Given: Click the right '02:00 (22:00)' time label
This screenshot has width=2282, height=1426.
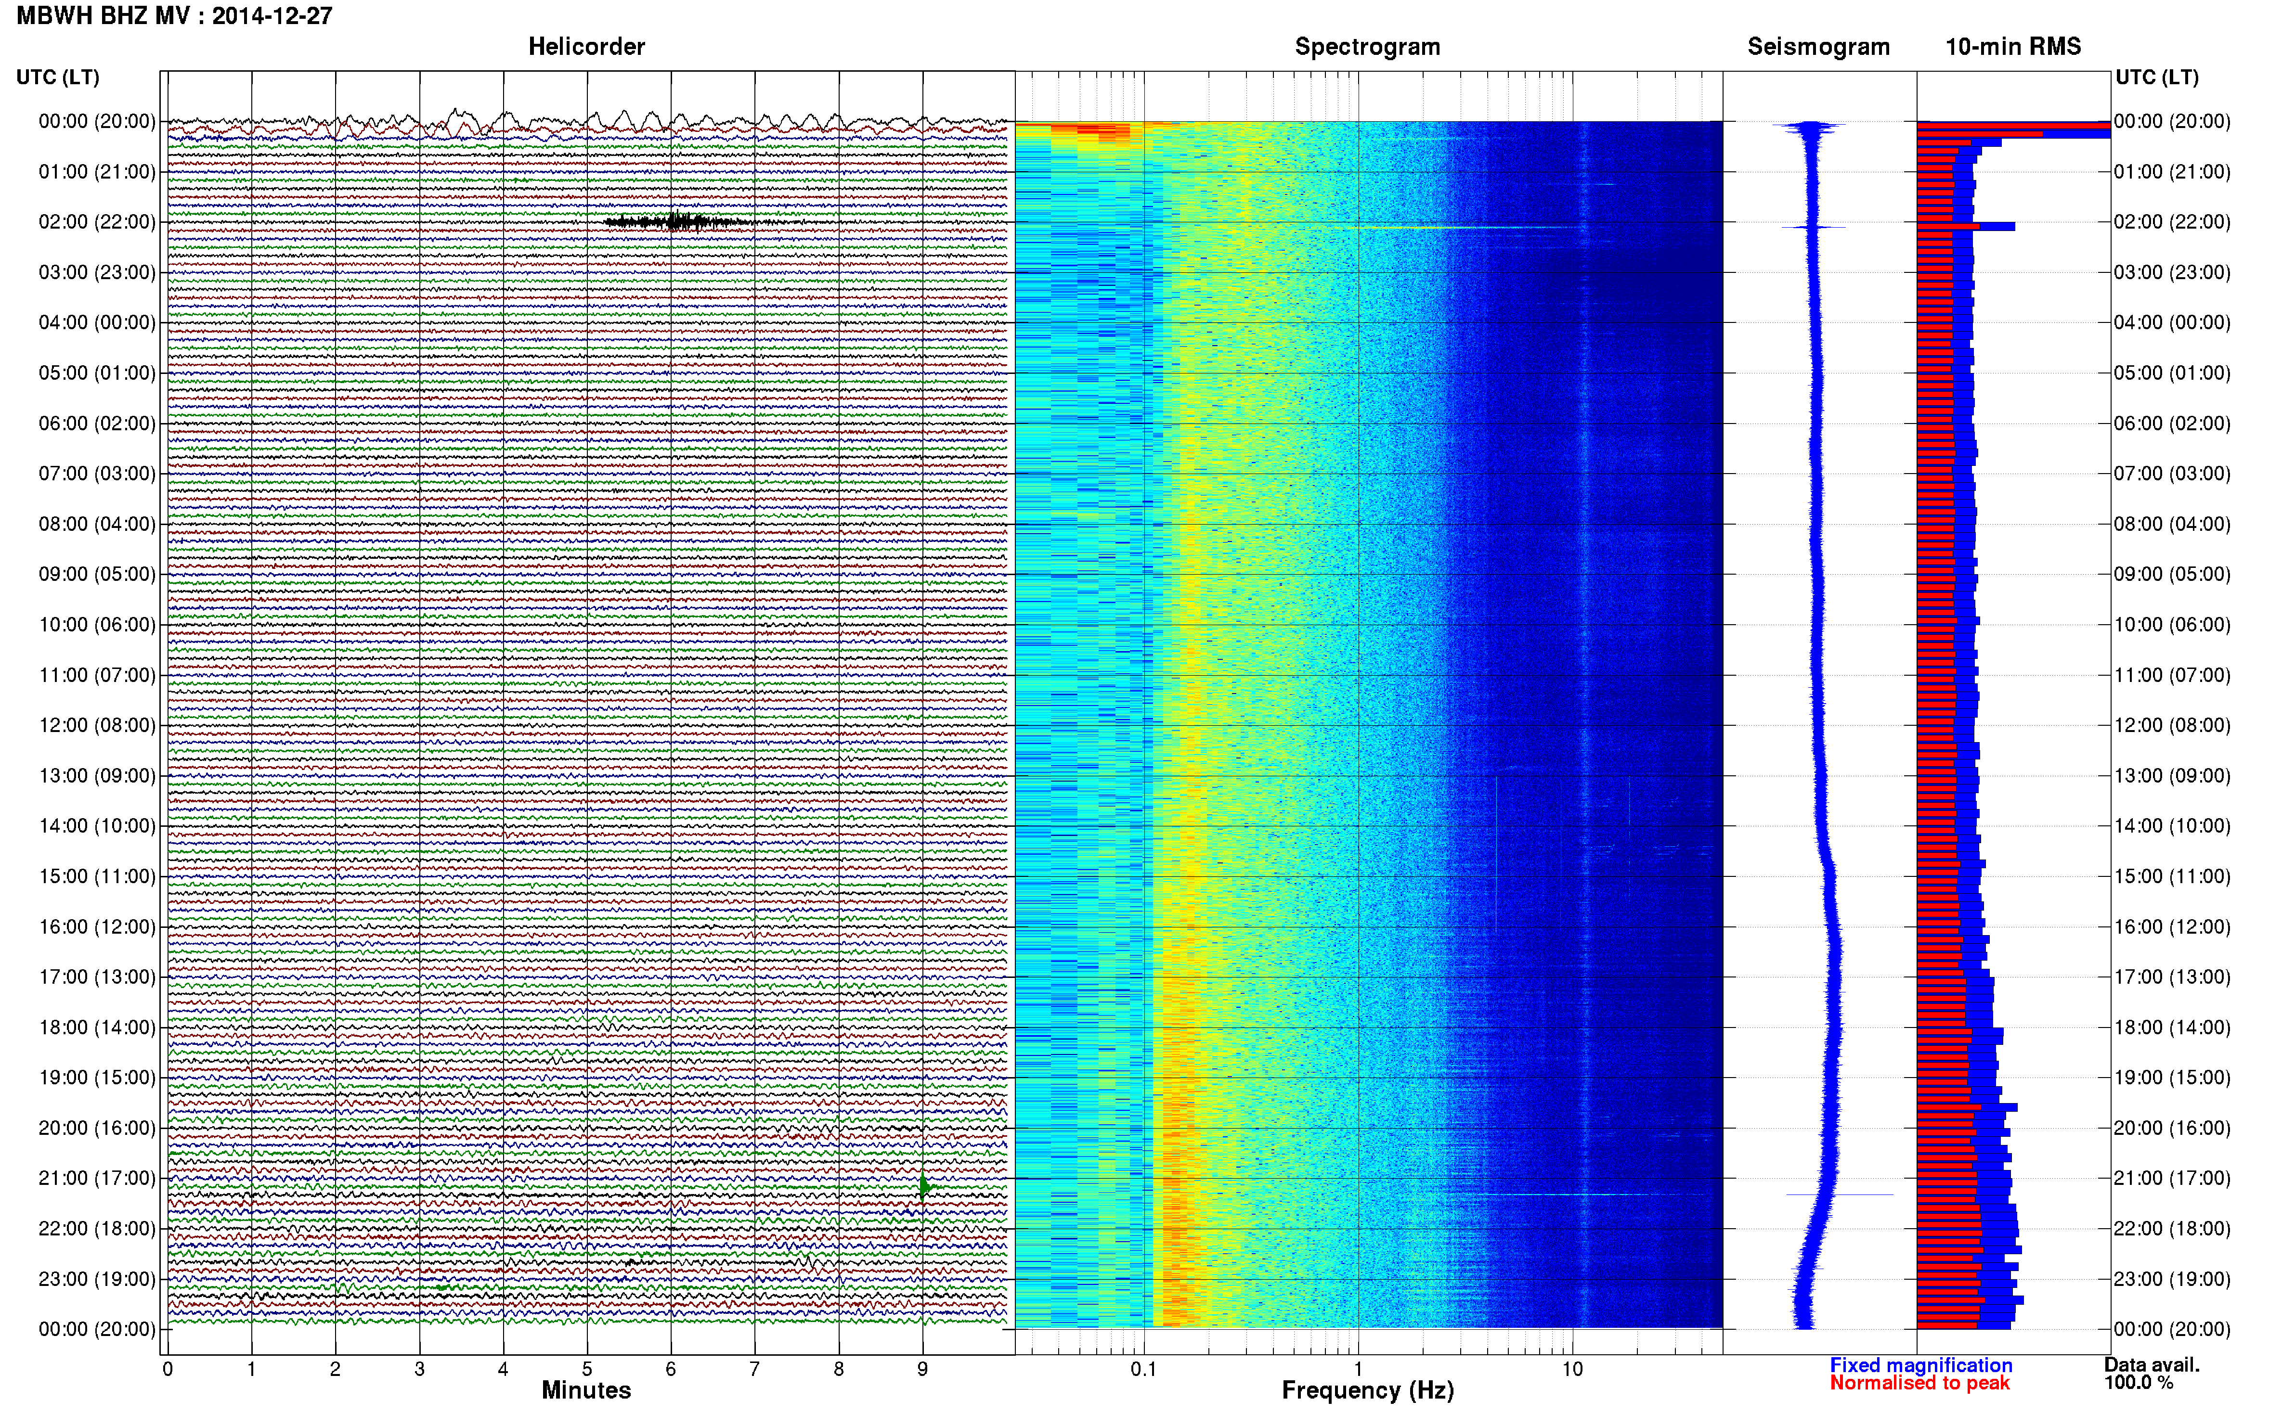Looking at the screenshot, I should pos(2172,222).
